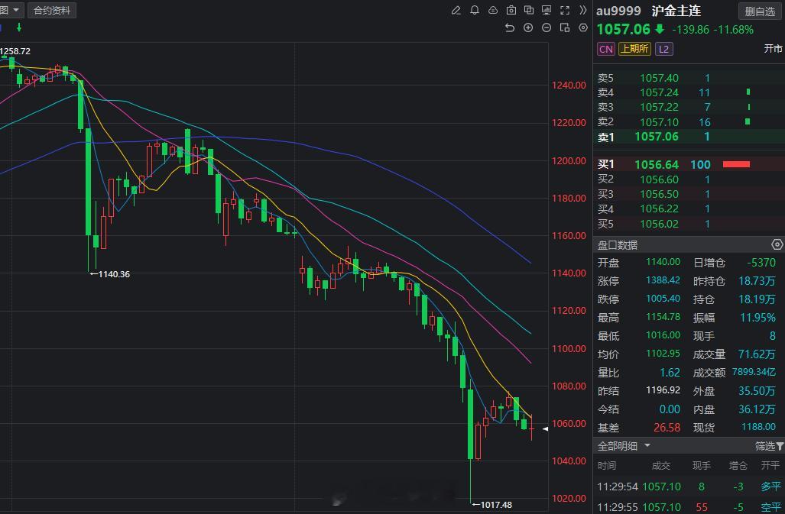Open the 盘口数据 panel settings icon
Viewport: 785px width, 514px height.
tap(777, 244)
